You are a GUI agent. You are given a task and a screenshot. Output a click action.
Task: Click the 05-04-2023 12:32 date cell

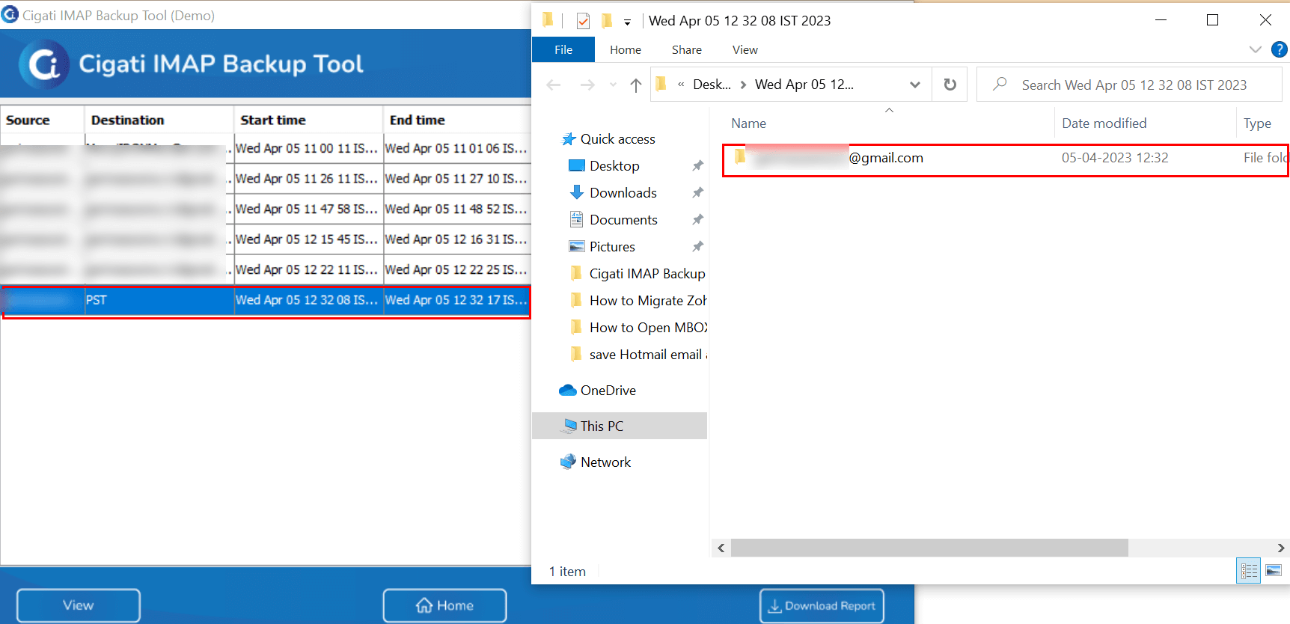click(1115, 158)
